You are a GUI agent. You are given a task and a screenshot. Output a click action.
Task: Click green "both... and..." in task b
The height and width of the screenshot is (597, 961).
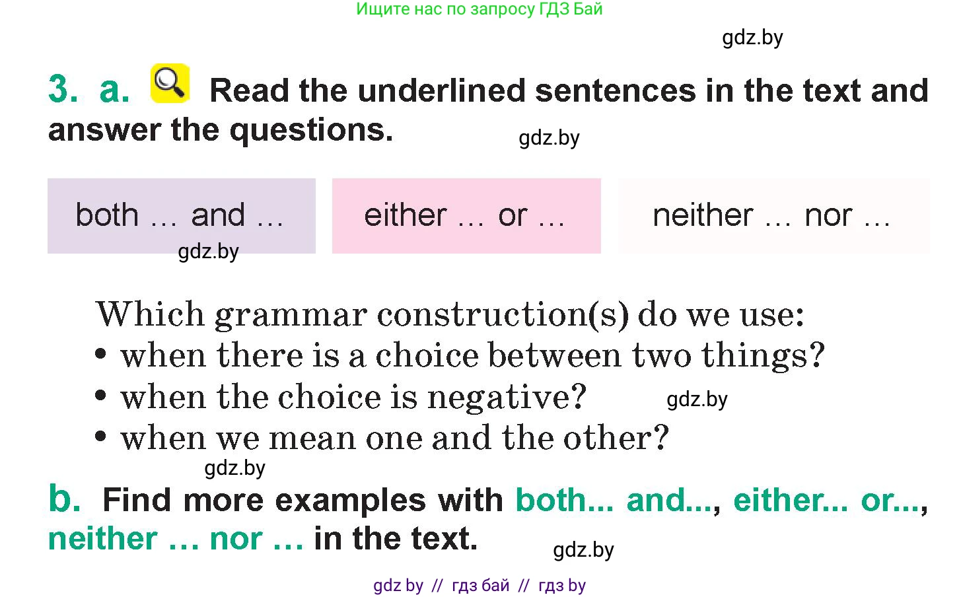coord(616,500)
